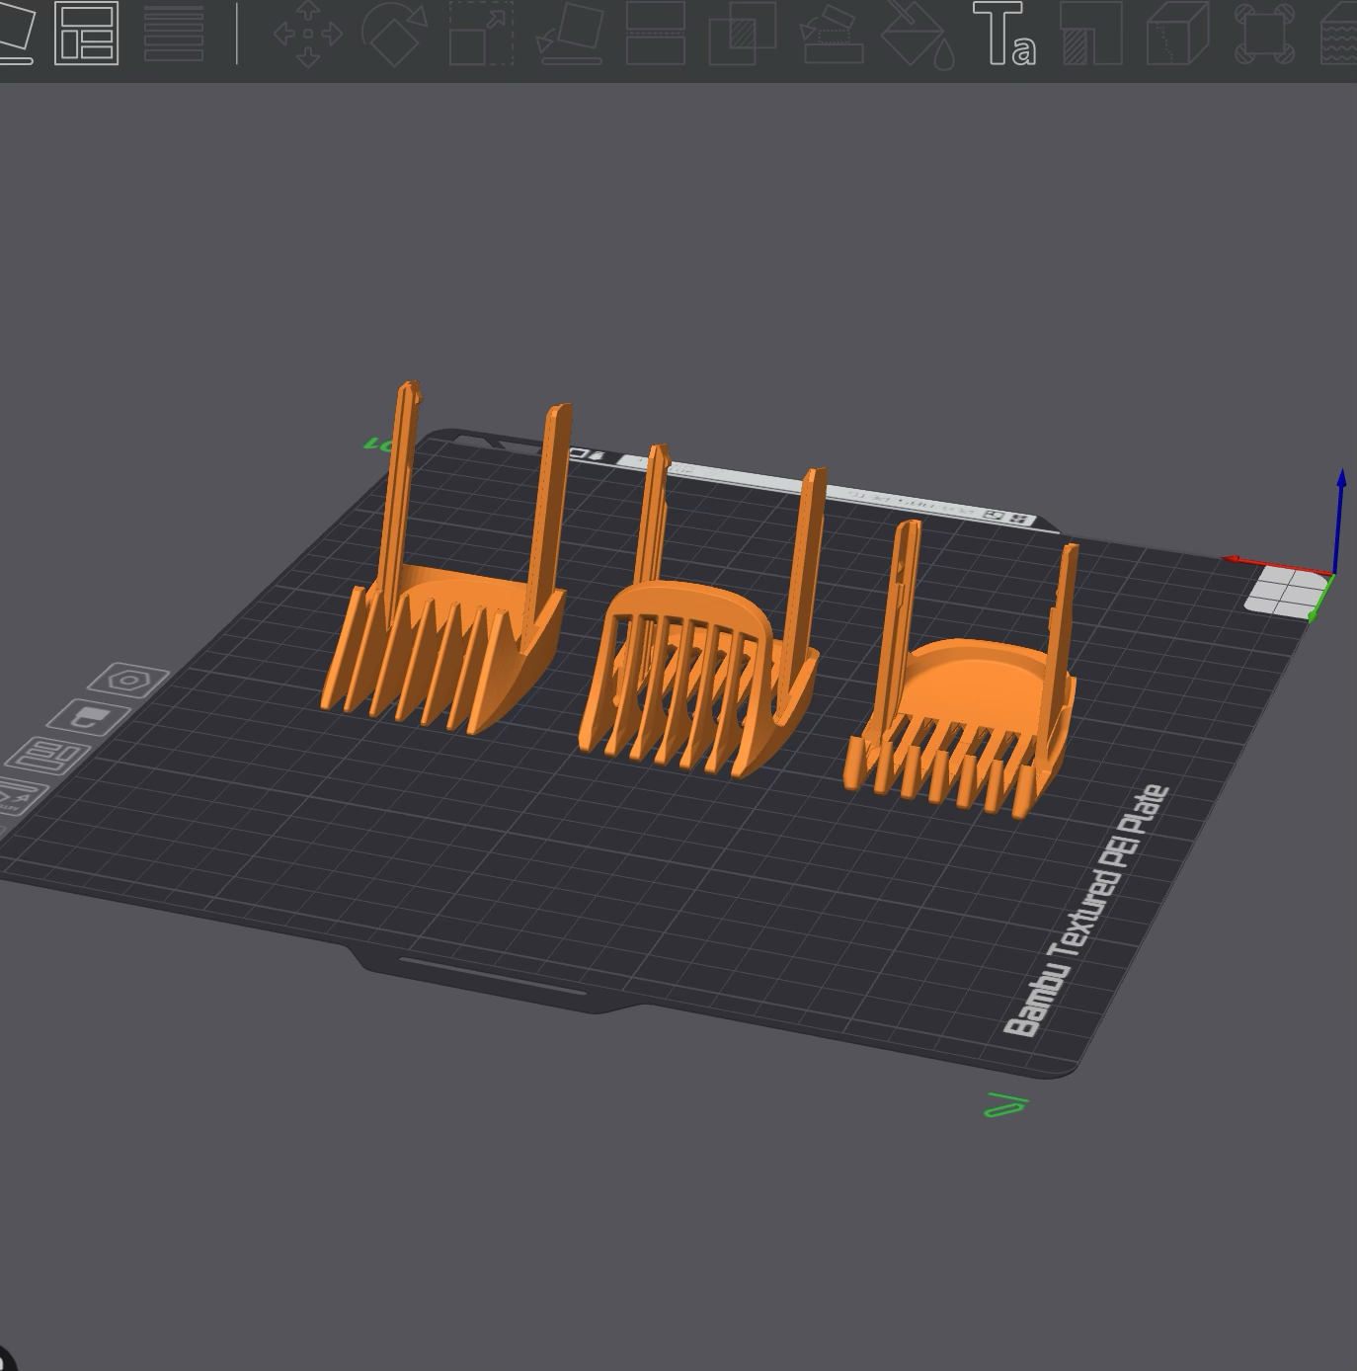1357x1371 pixels.
Task: Activate the Rotate tool
Action: pyautogui.click(x=394, y=34)
